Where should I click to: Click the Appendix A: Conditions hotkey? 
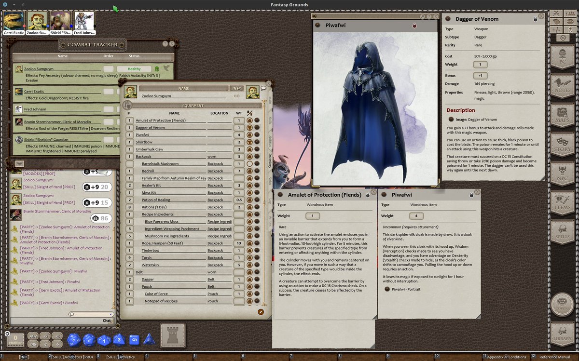click(x=506, y=357)
